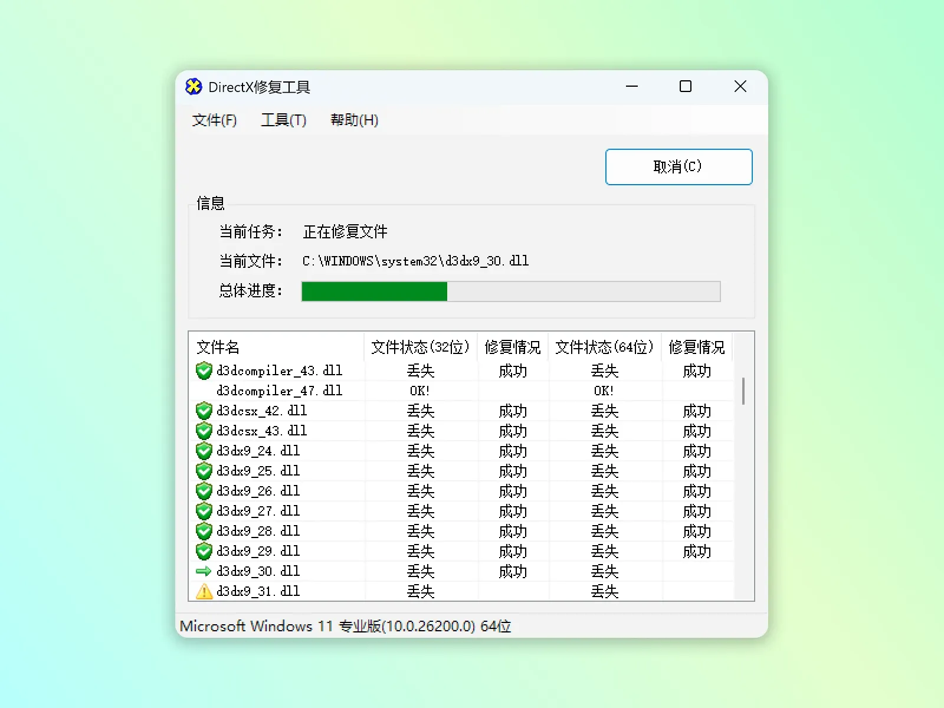The height and width of the screenshot is (708, 944).
Task: Click 32-bit 成功 result for d3dx9_30.dll
Action: 513,571
